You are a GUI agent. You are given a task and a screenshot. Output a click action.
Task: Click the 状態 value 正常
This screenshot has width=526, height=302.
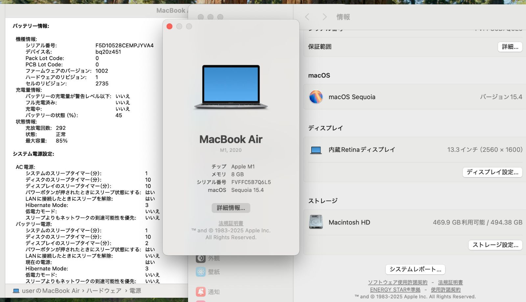pyautogui.click(x=61, y=134)
